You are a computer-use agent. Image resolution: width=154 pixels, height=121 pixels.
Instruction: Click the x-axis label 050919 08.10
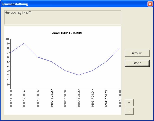pyautogui.click(x=120, y=98)
